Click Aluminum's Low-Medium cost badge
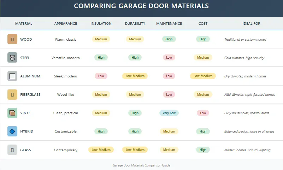283x170 pixels. (x=203, y=76)
